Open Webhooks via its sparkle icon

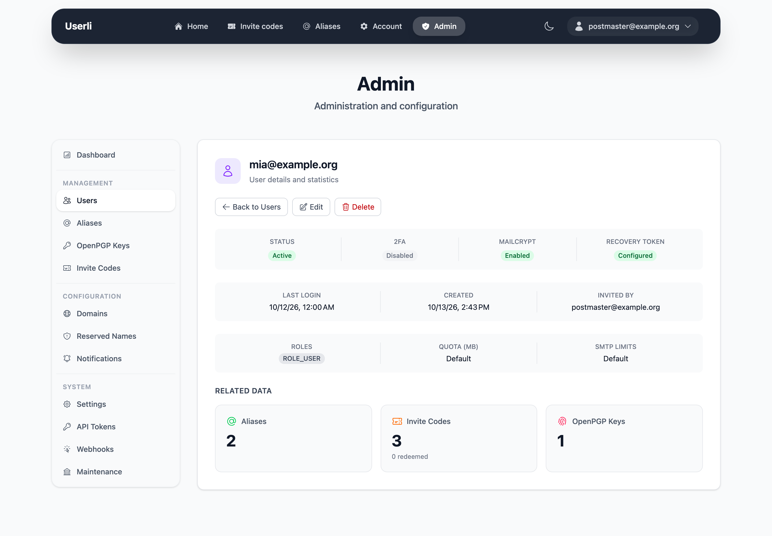tap(67, 449)
